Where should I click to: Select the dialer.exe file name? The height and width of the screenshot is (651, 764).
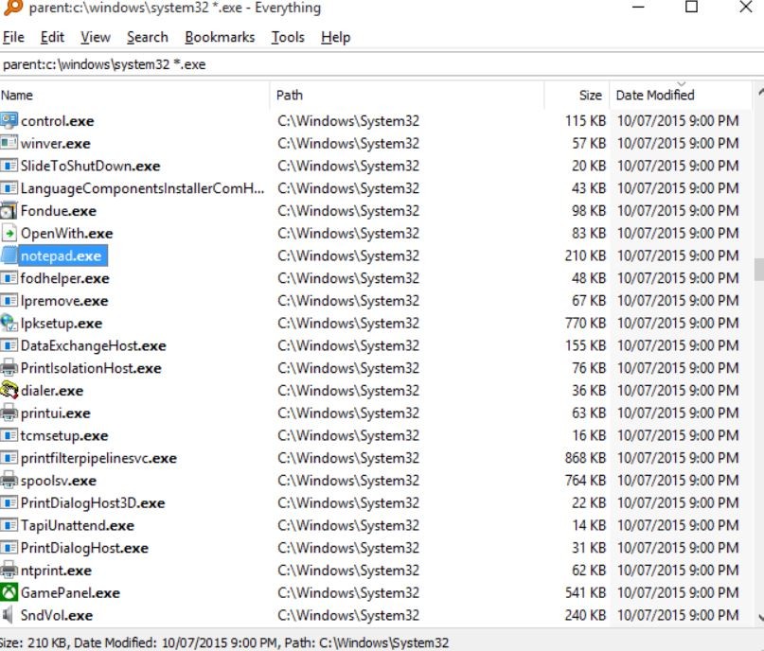pyautogui.click(x=52, y=391)
